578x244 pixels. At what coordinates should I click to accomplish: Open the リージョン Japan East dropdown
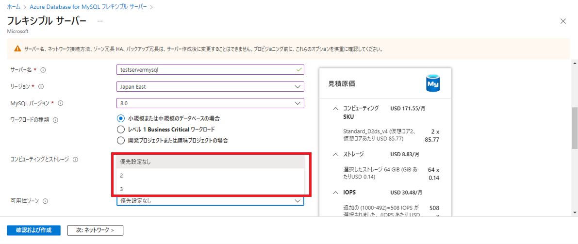pos(210,87)
